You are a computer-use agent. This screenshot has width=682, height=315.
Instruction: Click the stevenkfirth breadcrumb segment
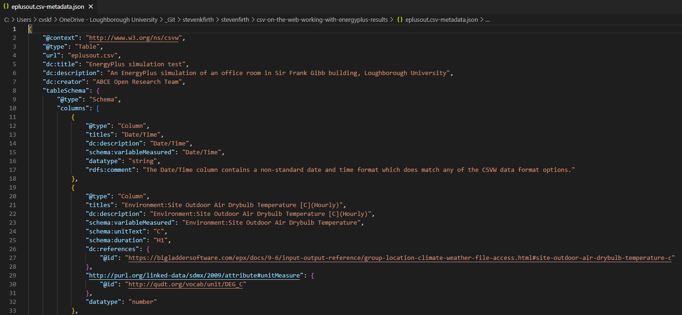(x=198, y=20)
